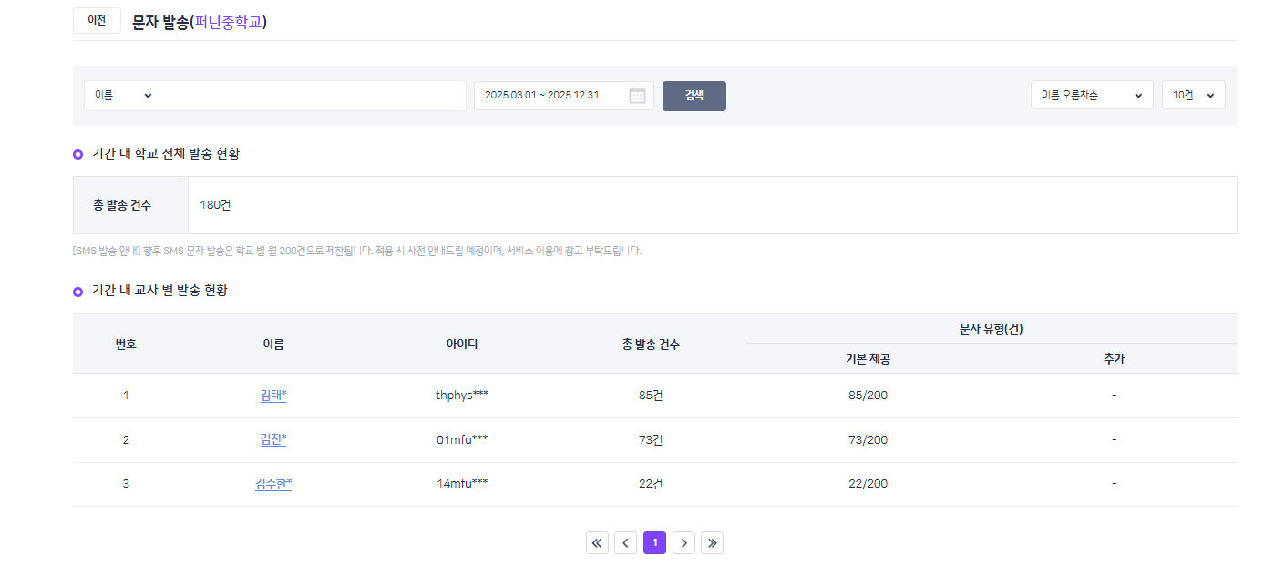Click the thphys*** ID cell
The image size is (1264, 587).
462,396
